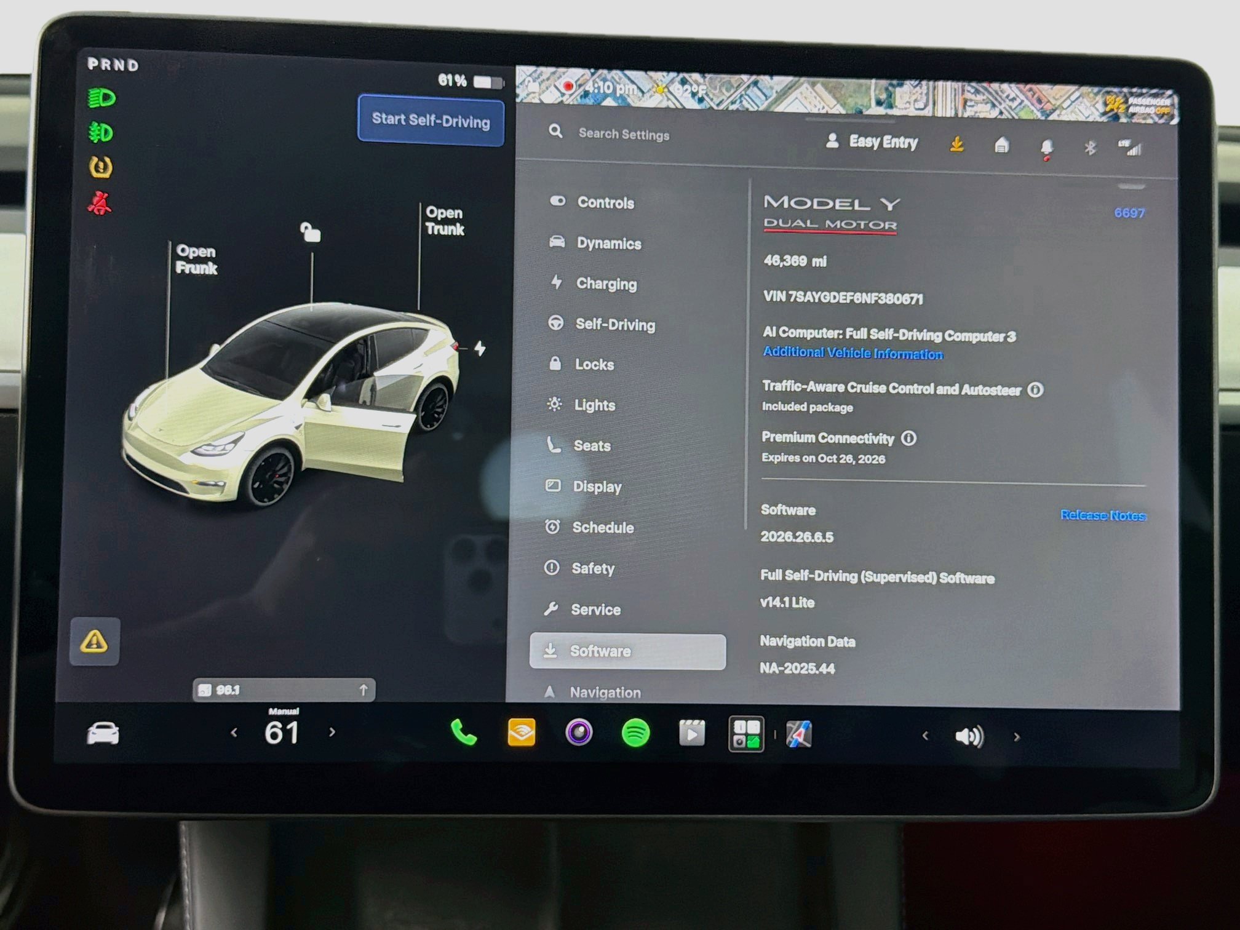Tap the green headlight indicator
This screenshot has height=930, width=1240.
point(101,98)
